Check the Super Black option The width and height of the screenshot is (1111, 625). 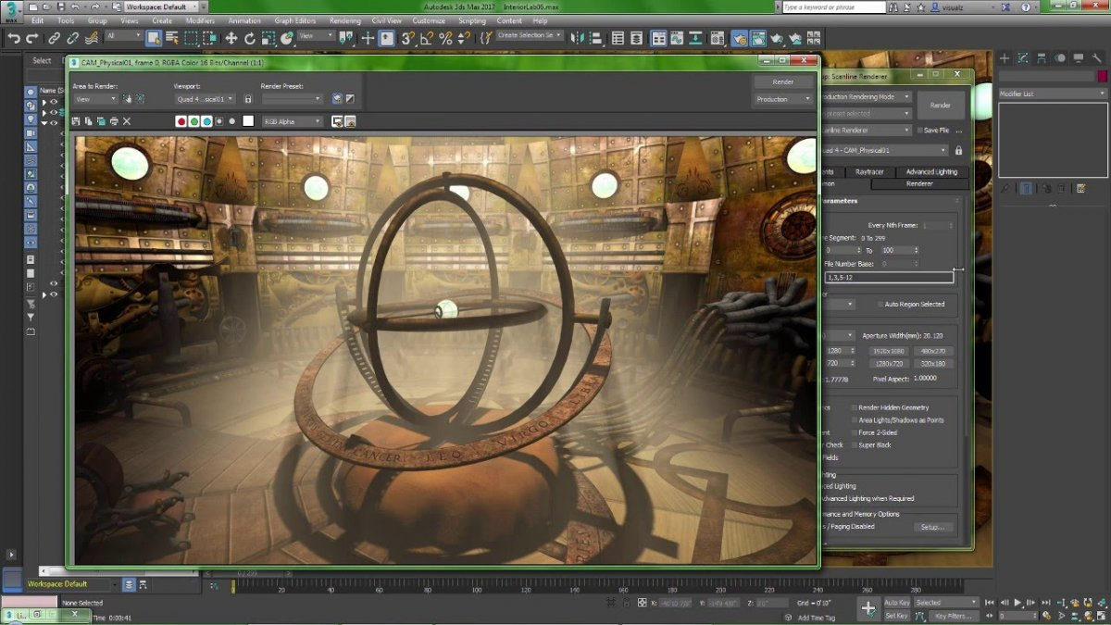click(x=855, y=444)
